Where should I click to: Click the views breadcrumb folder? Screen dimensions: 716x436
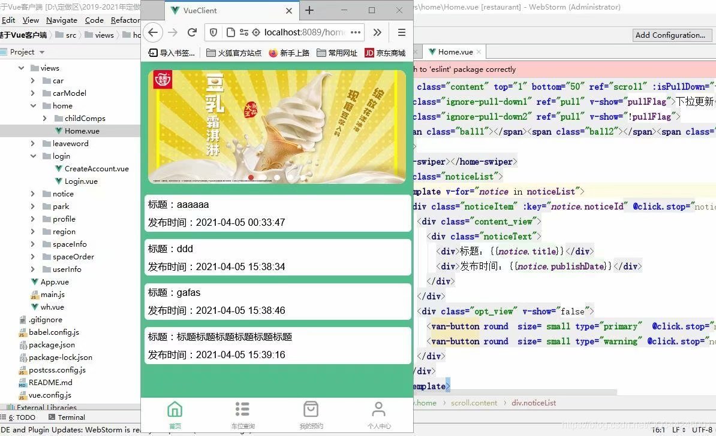click(99, 35)
